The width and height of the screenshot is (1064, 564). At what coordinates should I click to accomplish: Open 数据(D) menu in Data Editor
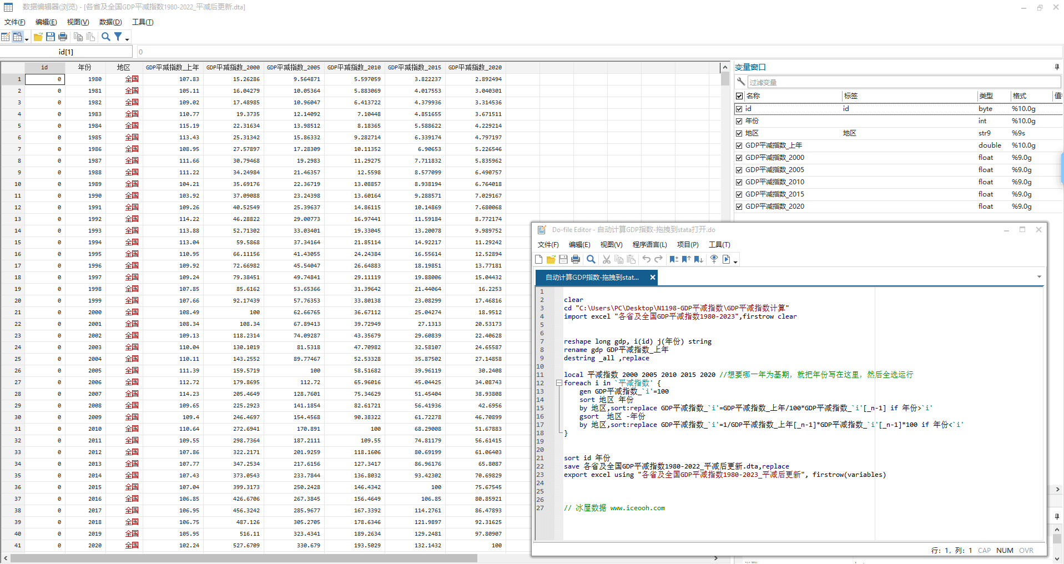(110, 22)
